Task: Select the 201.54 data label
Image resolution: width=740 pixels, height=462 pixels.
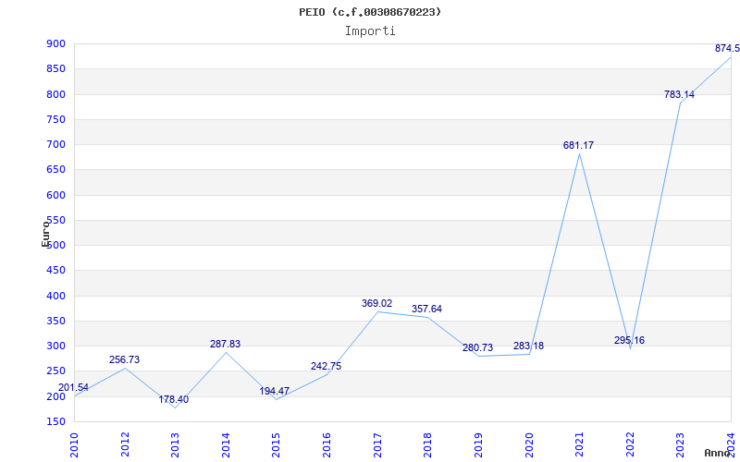Action: point(73,387)
